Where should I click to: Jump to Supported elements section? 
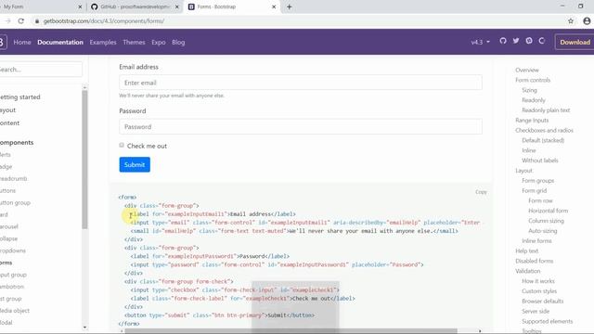point(547,321)
